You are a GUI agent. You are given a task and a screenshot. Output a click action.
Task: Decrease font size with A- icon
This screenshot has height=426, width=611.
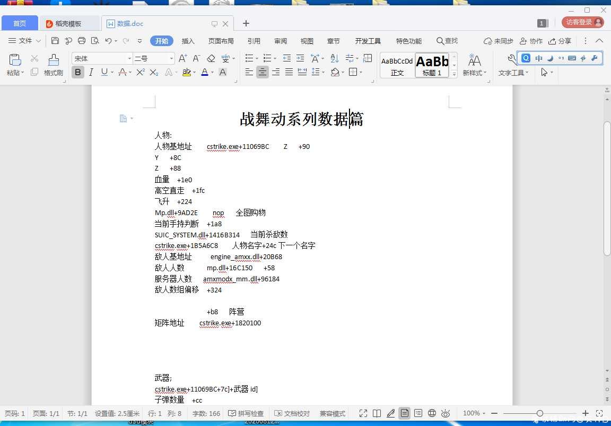click(x=196, y=58)
